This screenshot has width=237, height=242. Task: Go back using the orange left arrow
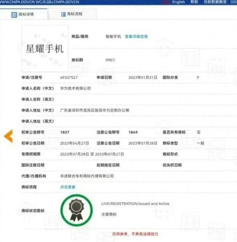click(x=8, y=136)
